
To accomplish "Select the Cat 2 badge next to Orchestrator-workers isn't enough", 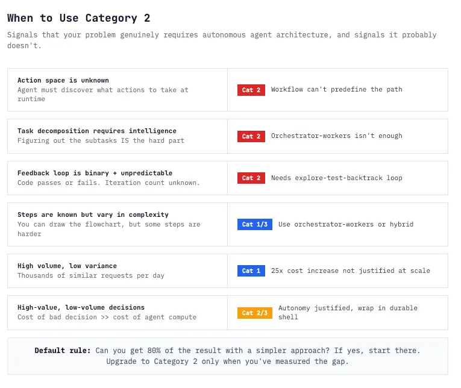I will 251,136.
